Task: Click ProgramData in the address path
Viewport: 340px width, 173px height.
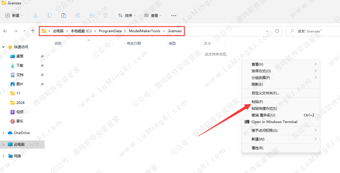Action: (x=110, y=31)
